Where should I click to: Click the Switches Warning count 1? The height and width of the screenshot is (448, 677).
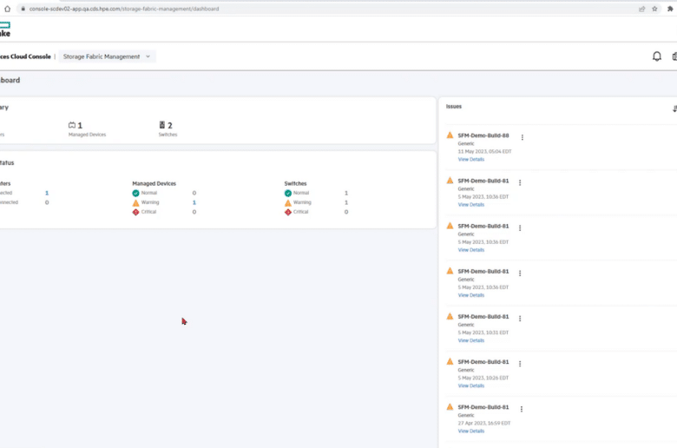[x=345, y=202]
